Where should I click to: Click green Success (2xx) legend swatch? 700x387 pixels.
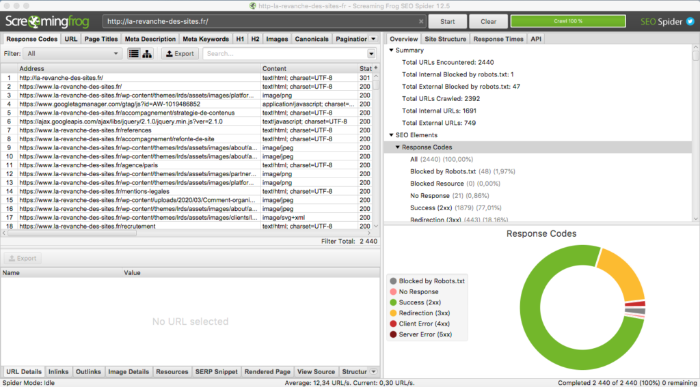[x=393, y=302]
